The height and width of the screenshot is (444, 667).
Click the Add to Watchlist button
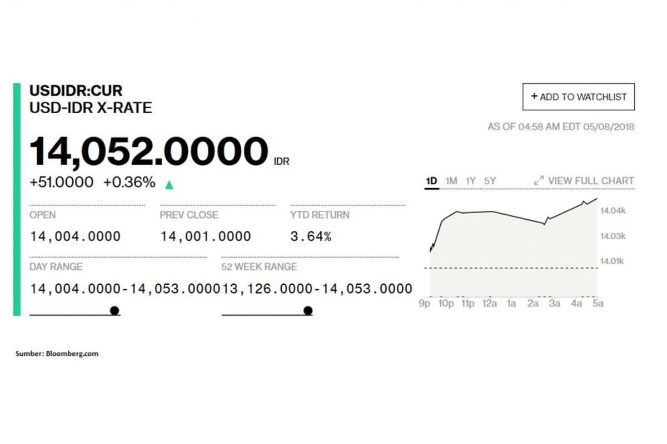point(578,97)
